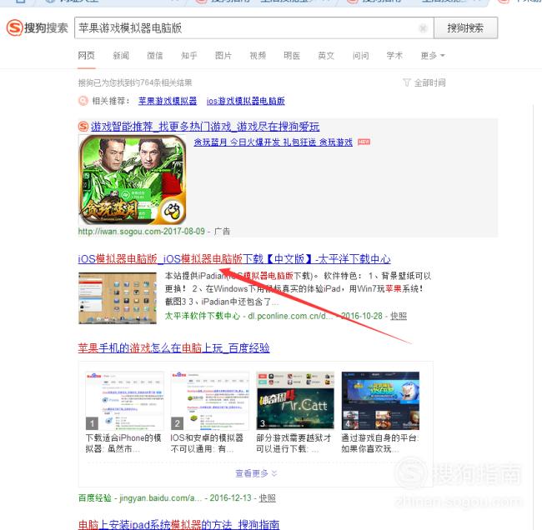
Task: Open 快照 for the 百度经验 result
Action: (267, 497)
